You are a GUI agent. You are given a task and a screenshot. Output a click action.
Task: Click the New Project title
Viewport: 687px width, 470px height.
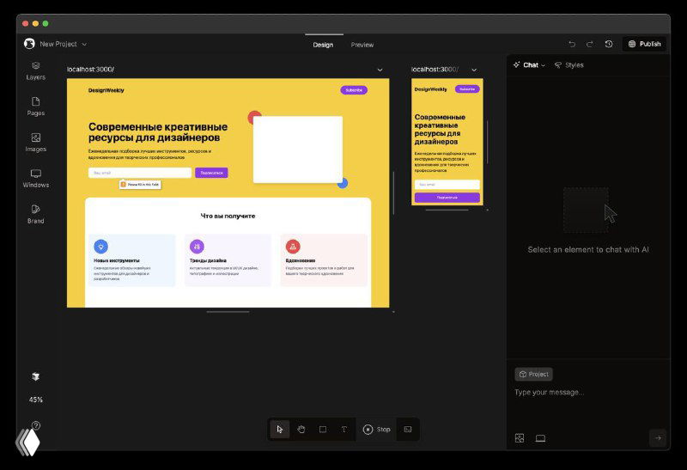pyautogui.click(x=58, y=45)
